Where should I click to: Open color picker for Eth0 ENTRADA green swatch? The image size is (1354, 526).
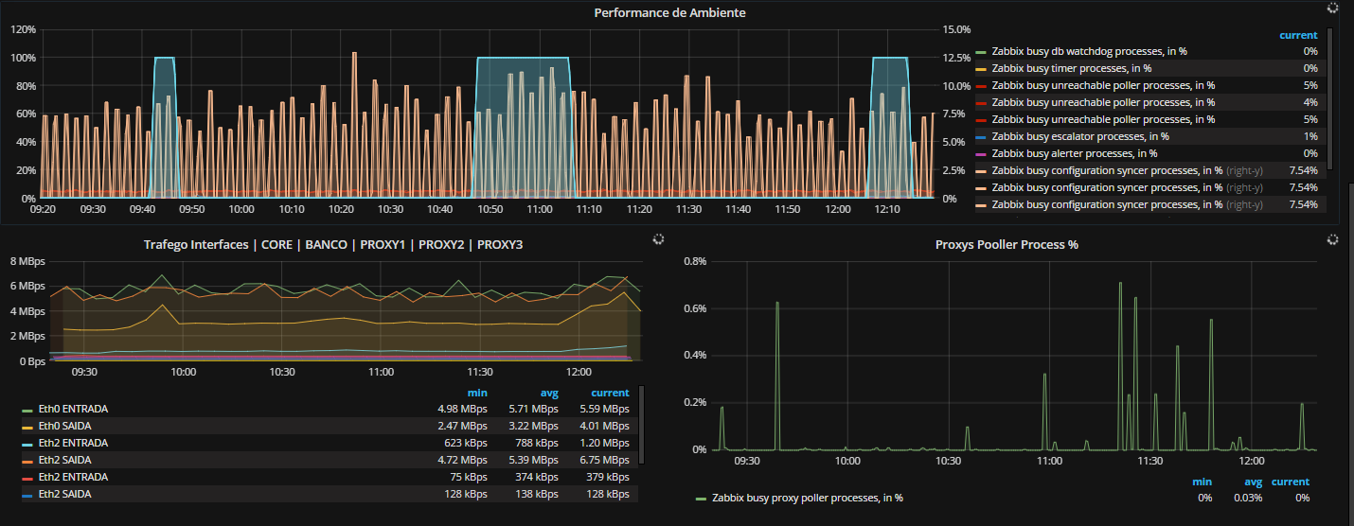click(x=27, y=410)
